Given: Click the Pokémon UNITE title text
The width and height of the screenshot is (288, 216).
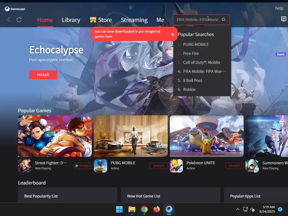Looking at the screenshot, I should [x=201, y=163].
